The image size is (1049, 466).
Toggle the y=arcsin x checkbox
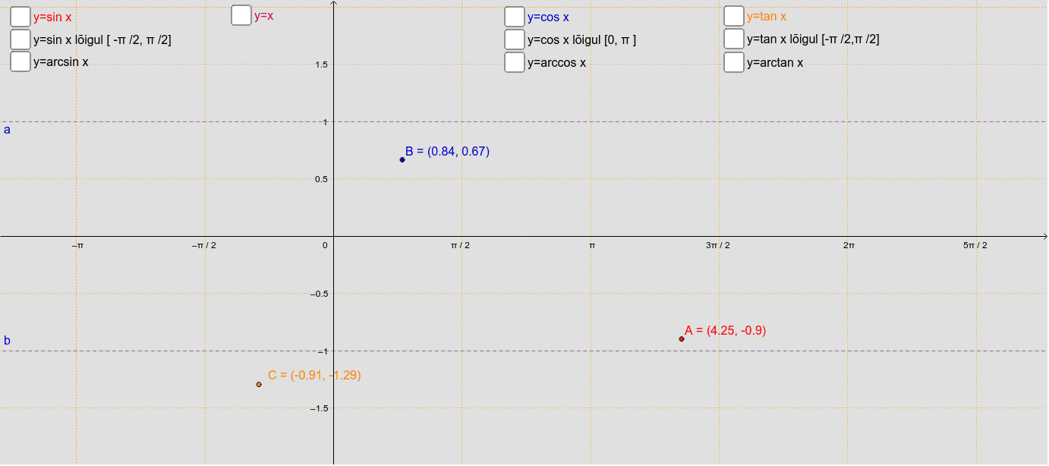point(20,62)
